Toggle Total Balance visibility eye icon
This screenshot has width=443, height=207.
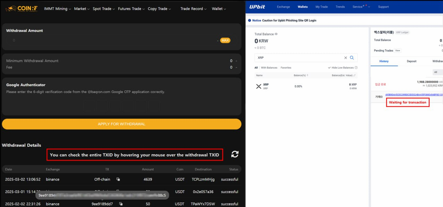[x=276, y=34]
